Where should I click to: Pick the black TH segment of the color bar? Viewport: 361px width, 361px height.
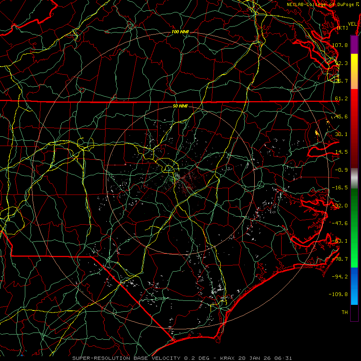click(x=354, y=312)
